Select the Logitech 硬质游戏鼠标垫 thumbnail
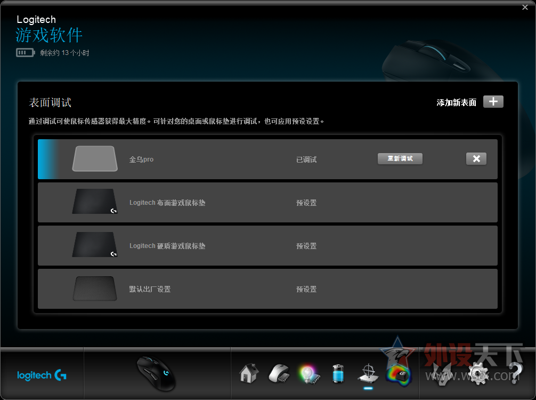The height and width of the screenshot is (400, 536). pyautogui.click(x=95, y=245)
